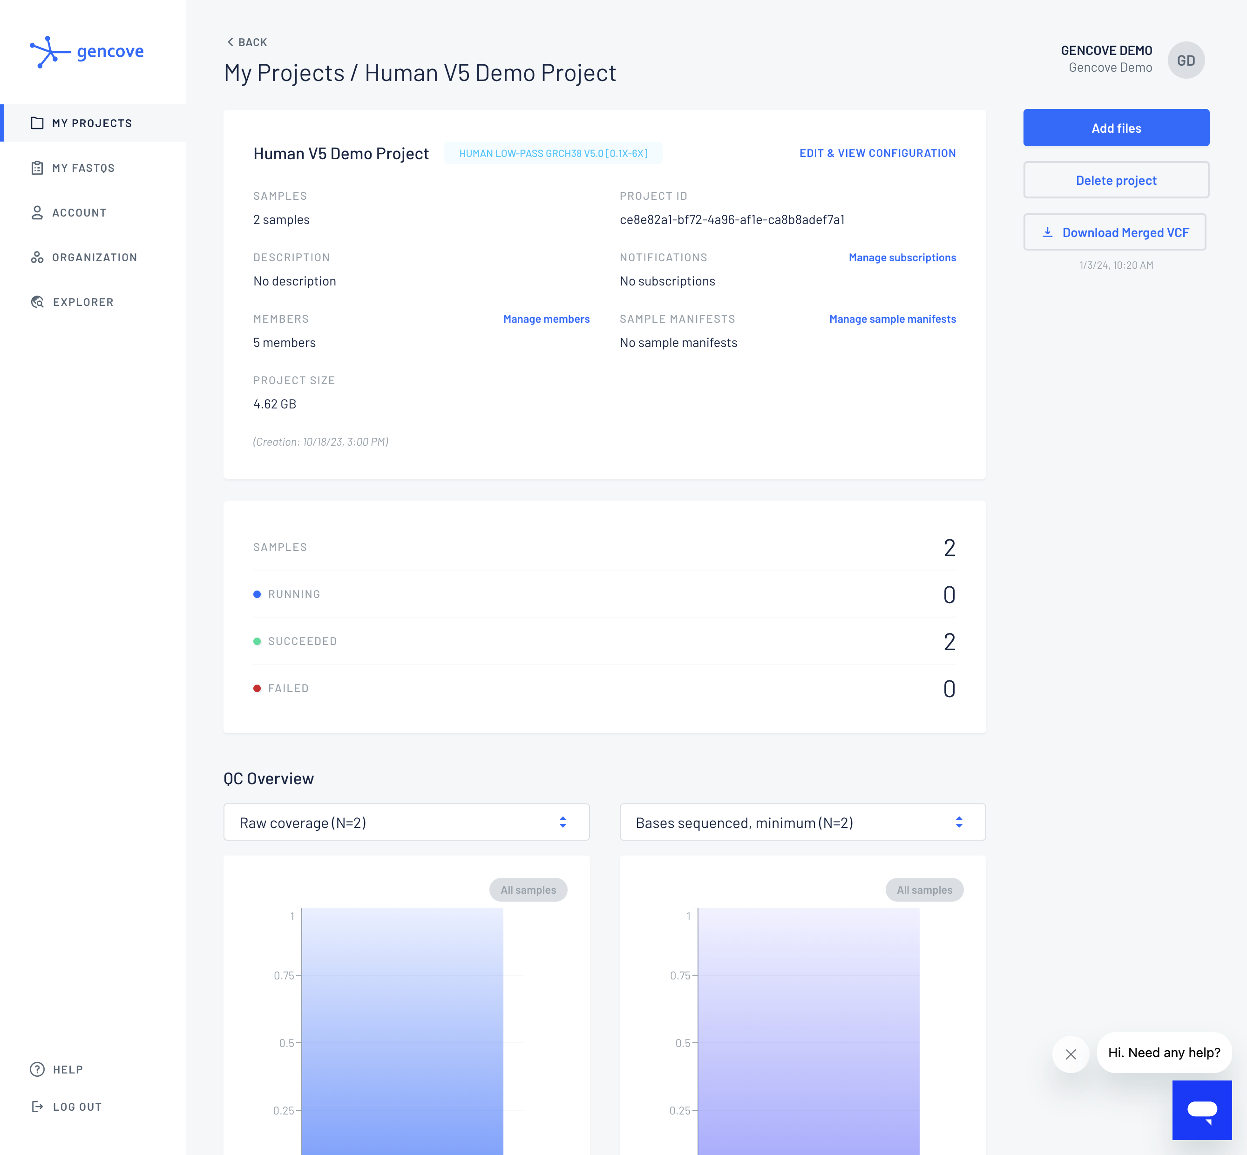1247x1155 pixels.
Task: Click 'No description' text
Action: click(x=294, y=281)
